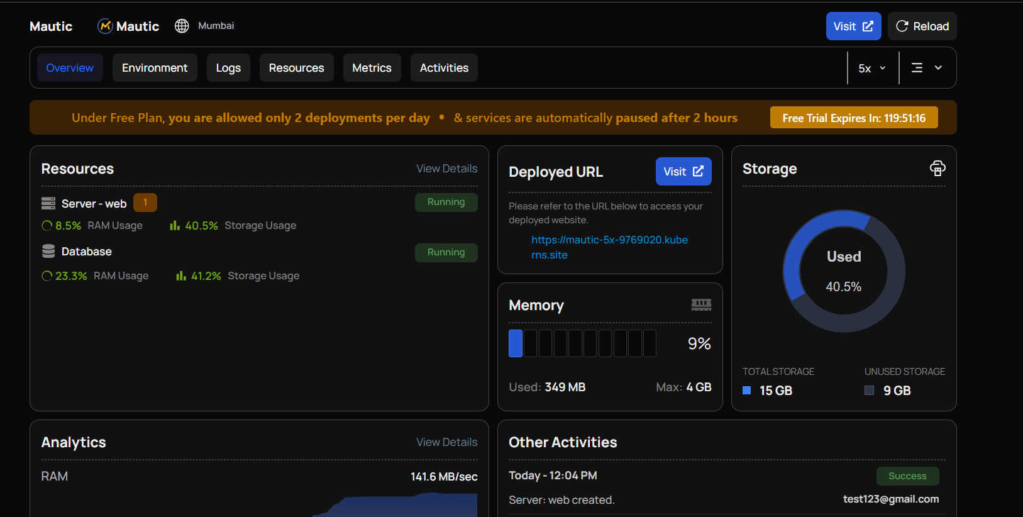The image size is (1023, 517).
Task: Select the Metrics tab
Action: tap(372, 68)
